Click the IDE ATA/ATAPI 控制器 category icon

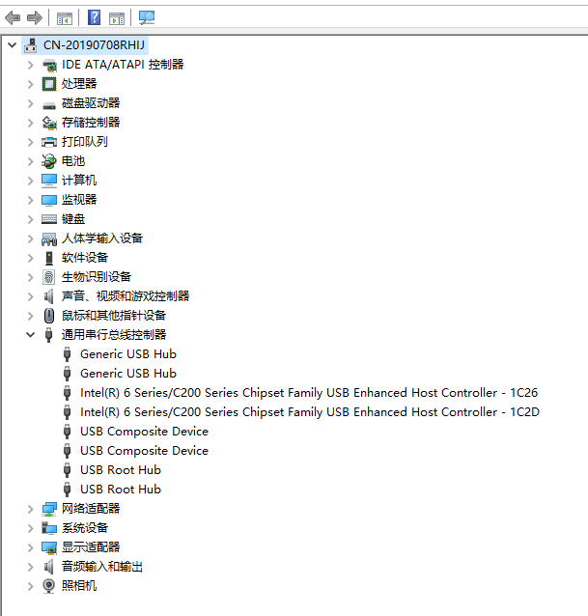tap(49, 65)
